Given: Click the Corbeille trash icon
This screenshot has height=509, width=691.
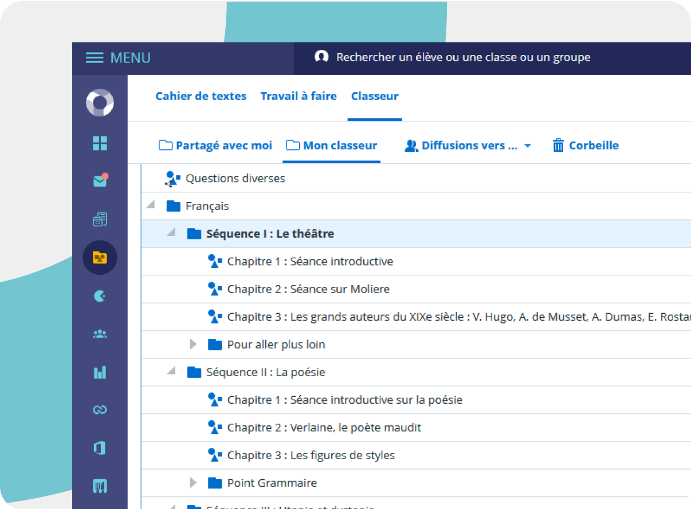Looking at the screenshot, I should click(586, 145).
